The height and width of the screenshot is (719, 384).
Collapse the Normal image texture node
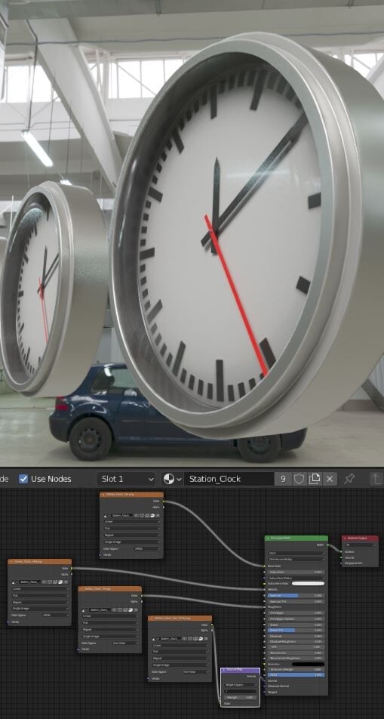tap(152, 618)
